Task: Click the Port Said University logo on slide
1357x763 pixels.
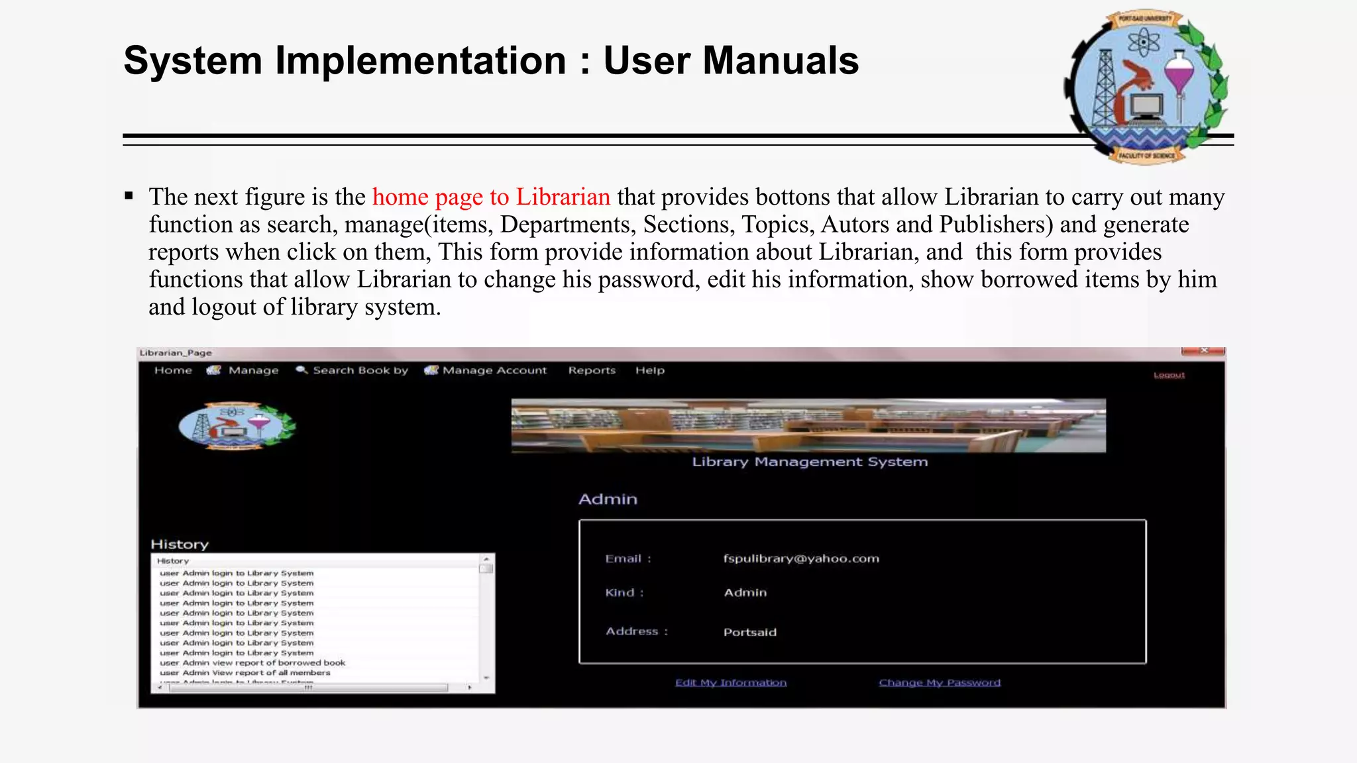Action: [x=1147, y=86]
